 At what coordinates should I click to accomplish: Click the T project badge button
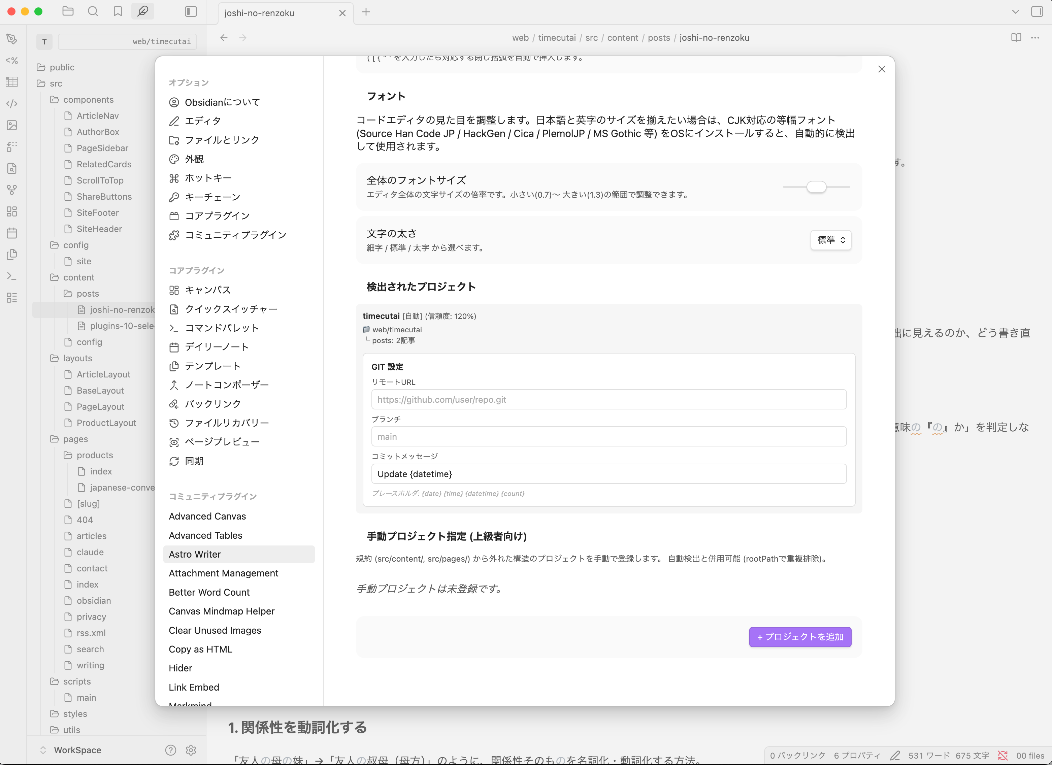pyautogui.click(x=44, y=42)
